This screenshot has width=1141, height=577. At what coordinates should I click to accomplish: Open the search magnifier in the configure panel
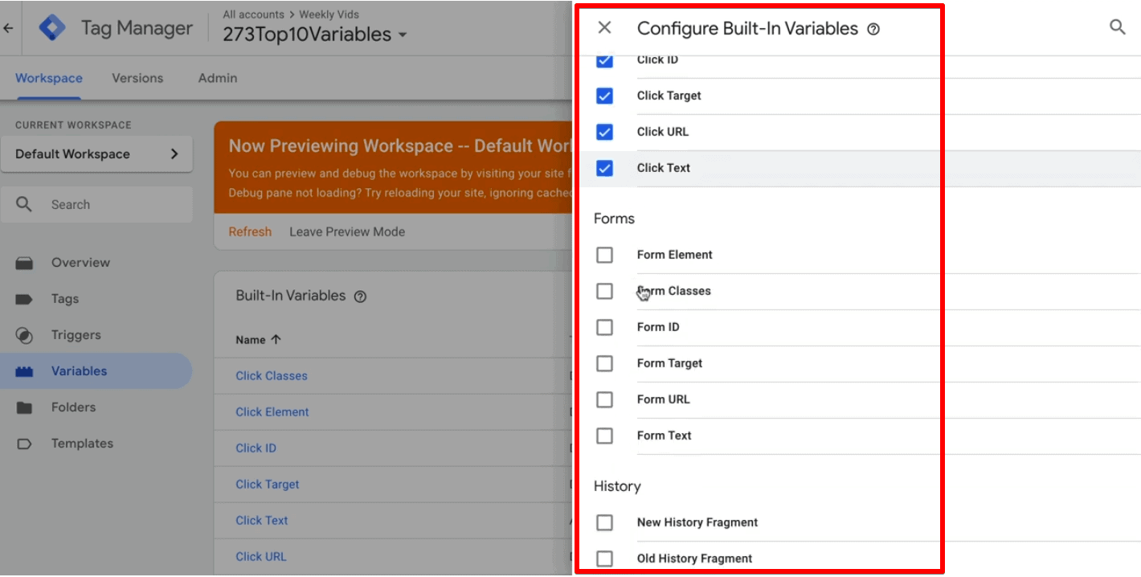tap(1118, 27)
